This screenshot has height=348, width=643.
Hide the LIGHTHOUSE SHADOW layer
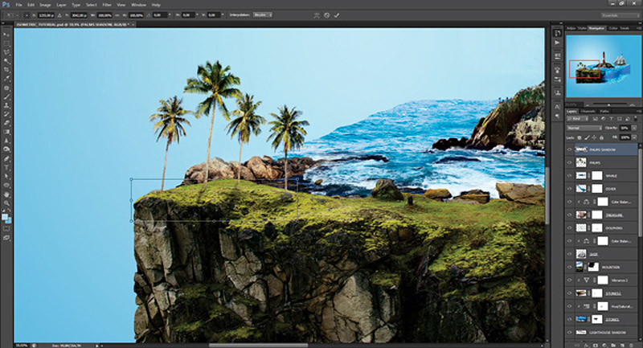point(569,333)
